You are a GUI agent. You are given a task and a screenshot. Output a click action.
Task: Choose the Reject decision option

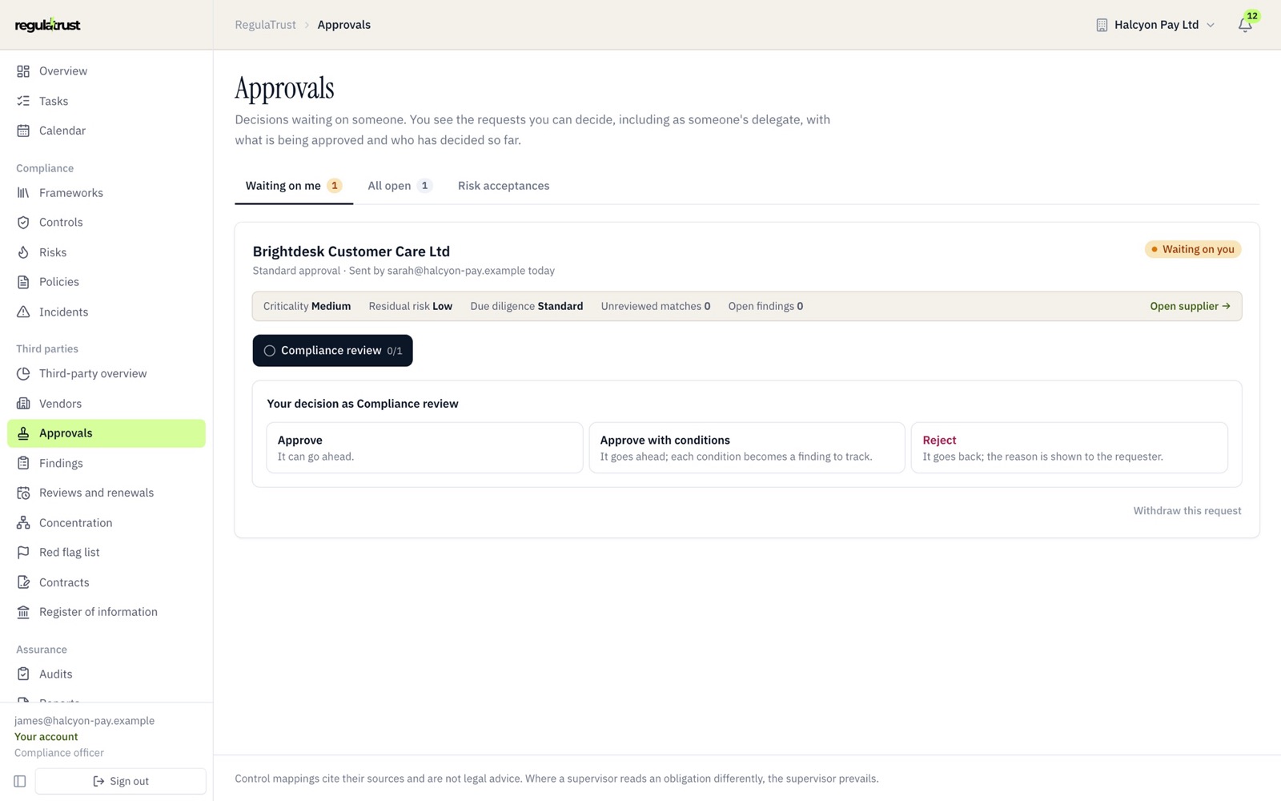[x=1070, y=448]
